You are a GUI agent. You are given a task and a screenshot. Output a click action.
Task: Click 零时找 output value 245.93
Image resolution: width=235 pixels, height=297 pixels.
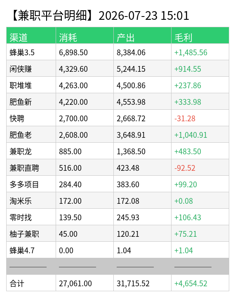click(128, 217)
